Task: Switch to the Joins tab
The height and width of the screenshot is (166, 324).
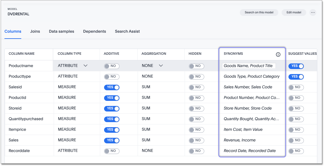Action: click(35, 31)
